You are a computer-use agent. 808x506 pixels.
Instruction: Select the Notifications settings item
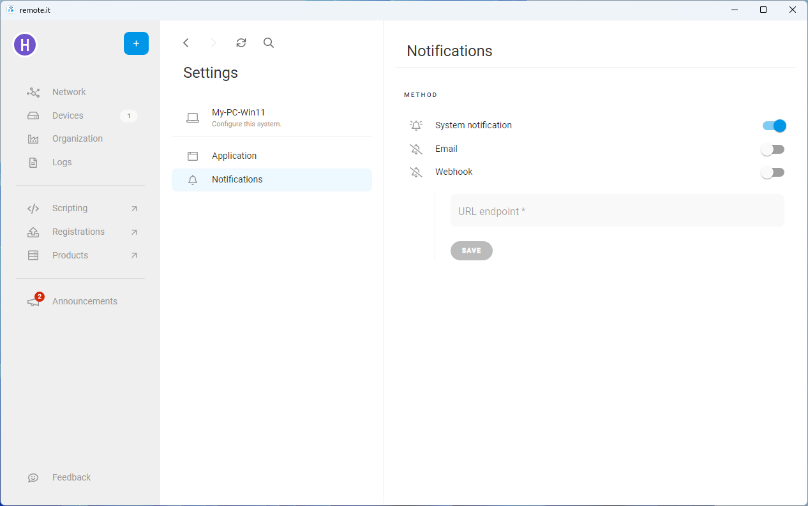(272, 179)
